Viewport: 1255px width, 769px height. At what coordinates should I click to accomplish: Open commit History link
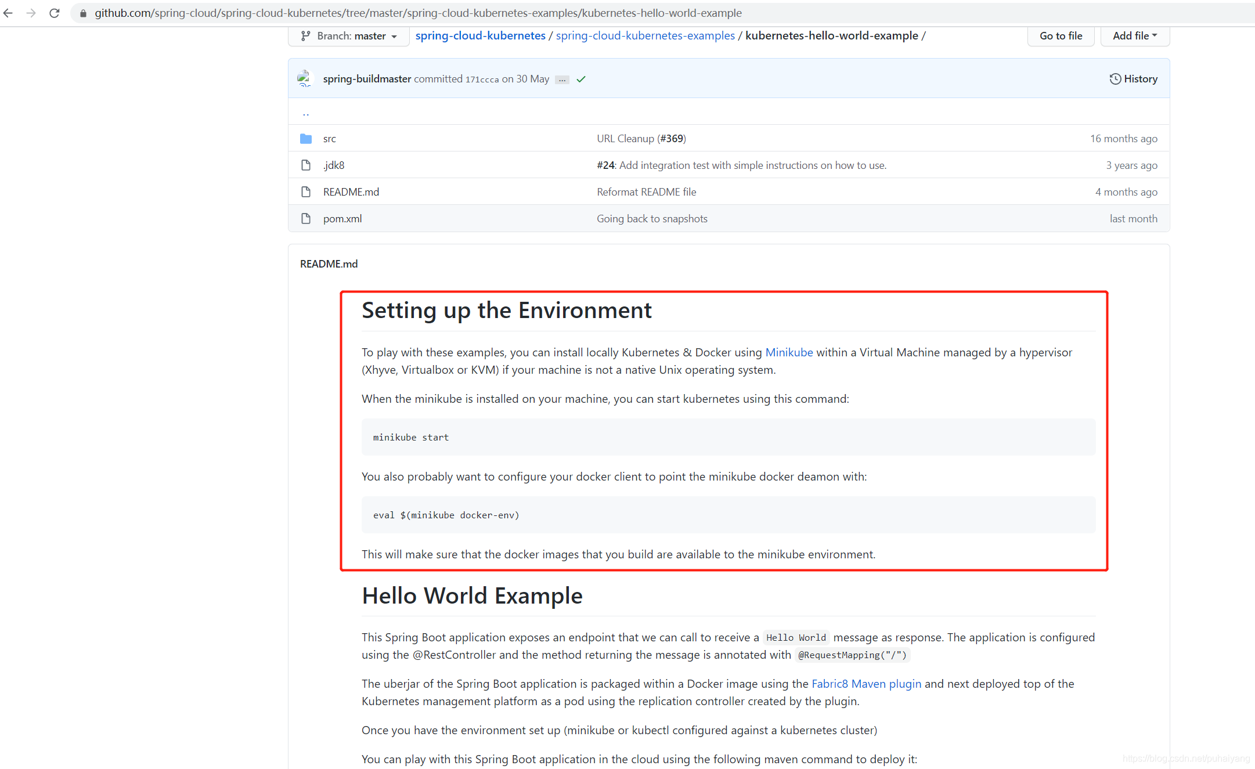pos(1133,79)
